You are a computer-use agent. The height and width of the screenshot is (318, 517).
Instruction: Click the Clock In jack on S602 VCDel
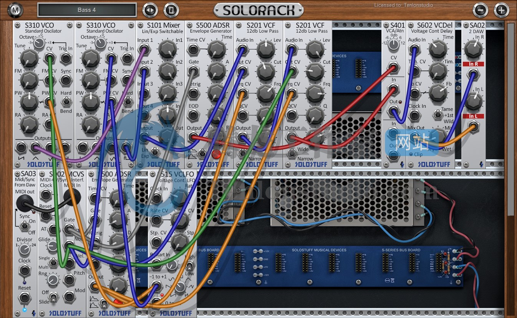(414, 115)
